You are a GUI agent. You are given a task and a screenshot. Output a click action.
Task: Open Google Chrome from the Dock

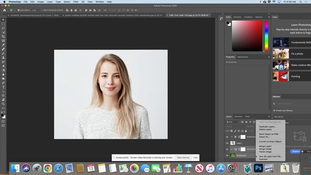click(x=48, y=168)
